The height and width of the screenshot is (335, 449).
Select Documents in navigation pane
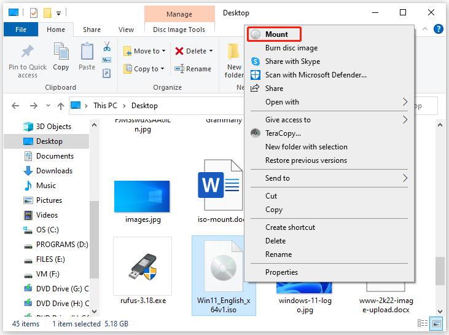tap(55, 156)
